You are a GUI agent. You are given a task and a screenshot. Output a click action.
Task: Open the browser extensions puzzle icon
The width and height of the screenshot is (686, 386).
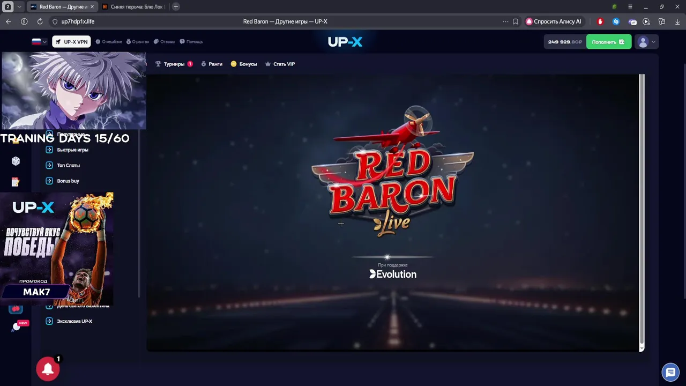click(662, 21)
